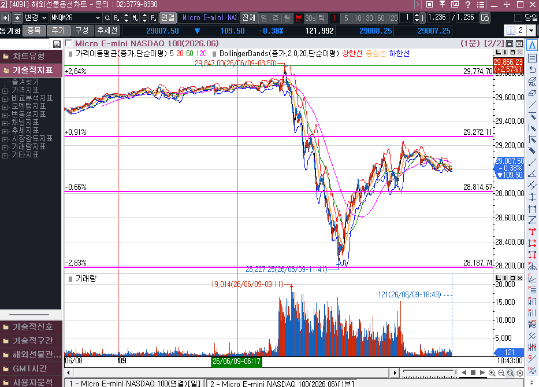Click the red horizontal-arrows cross tool
Viewport: 539px width, 387px height.
532,231
